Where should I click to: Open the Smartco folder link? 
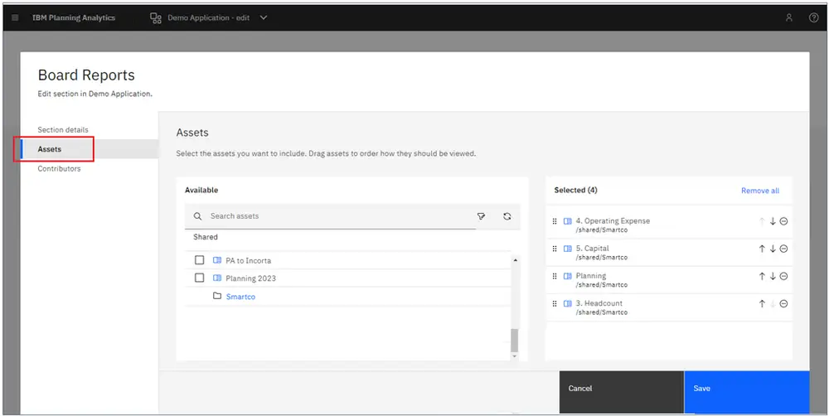(240, 297)
